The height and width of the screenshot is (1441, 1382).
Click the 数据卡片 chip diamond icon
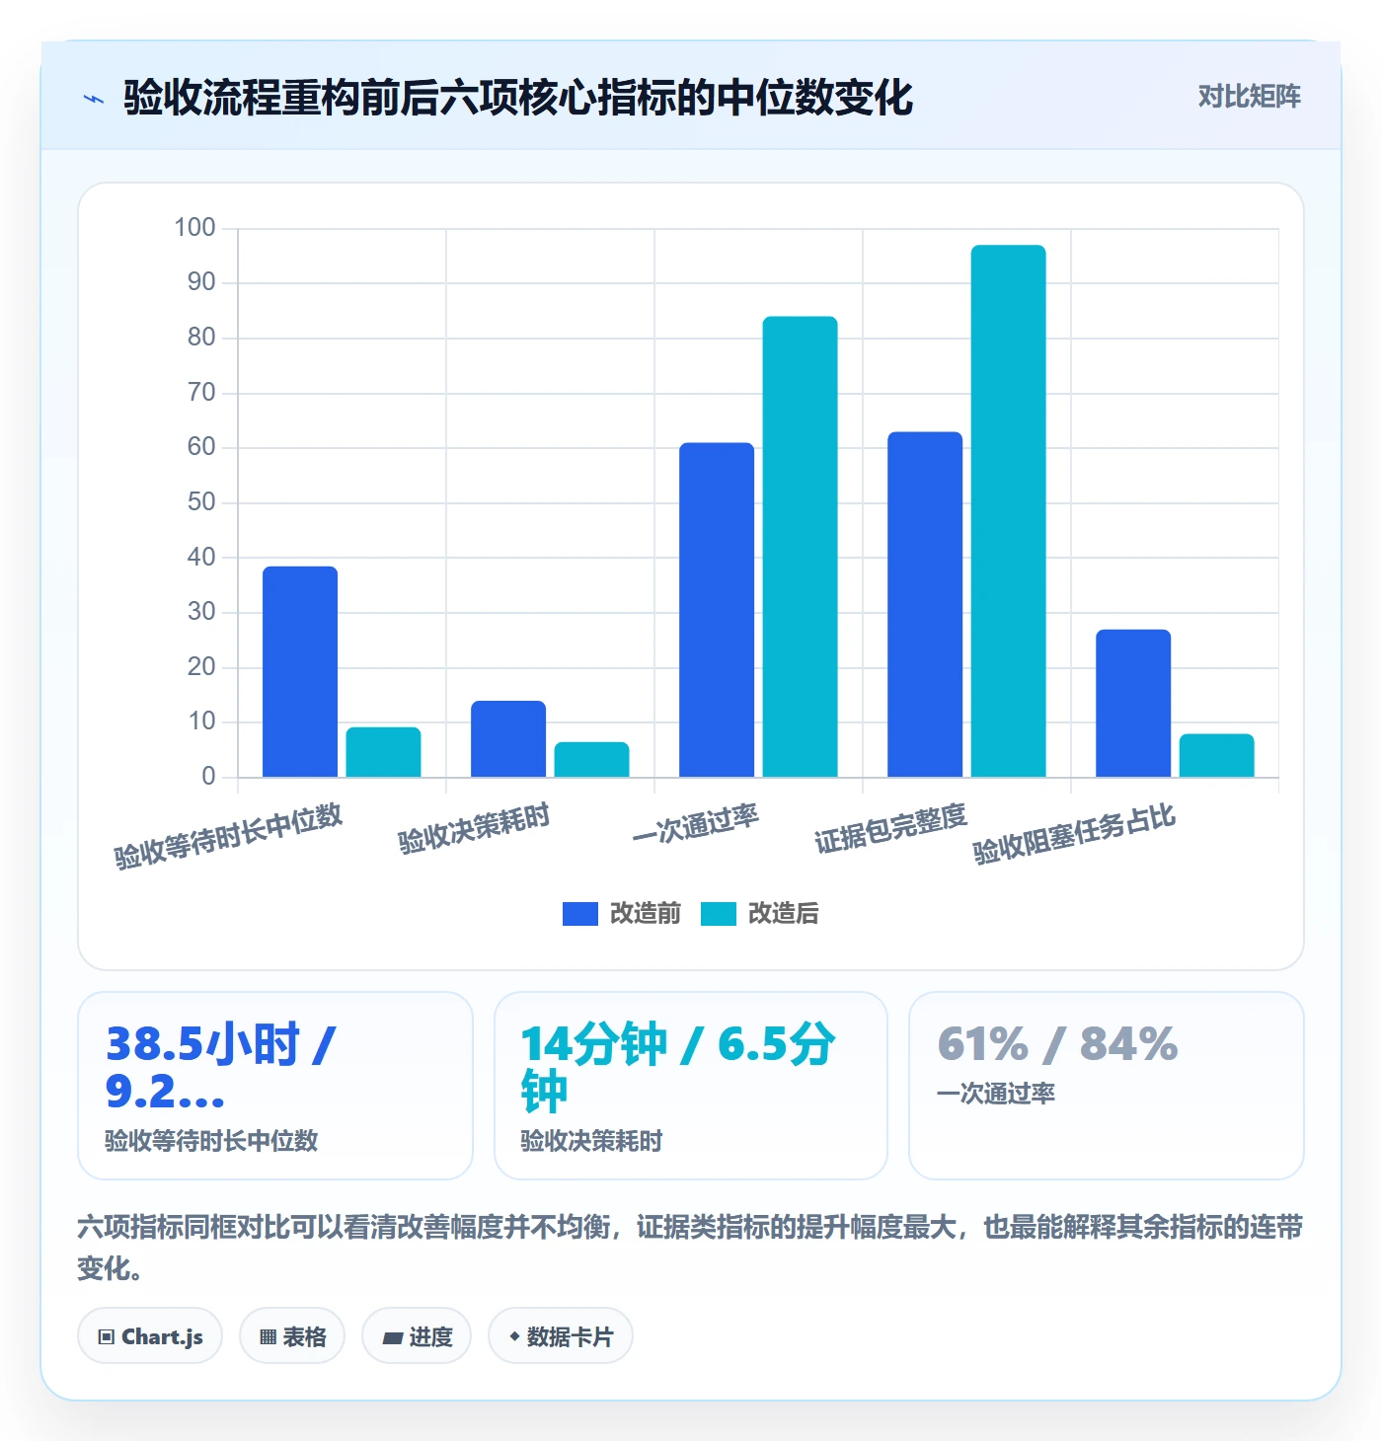point(514,1336)
